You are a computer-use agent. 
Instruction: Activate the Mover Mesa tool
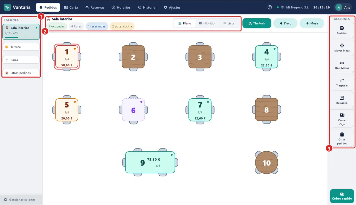tap(342, 48)
